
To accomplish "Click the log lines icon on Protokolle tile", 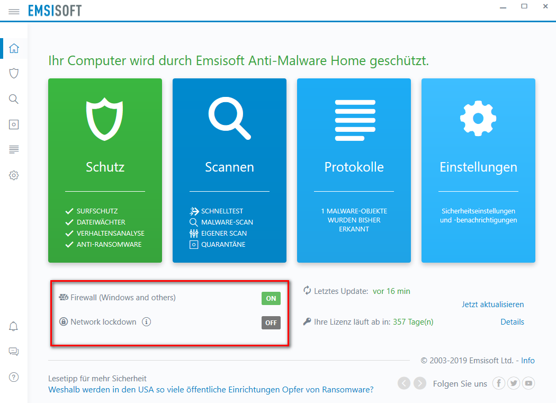I will pos(355,120).
